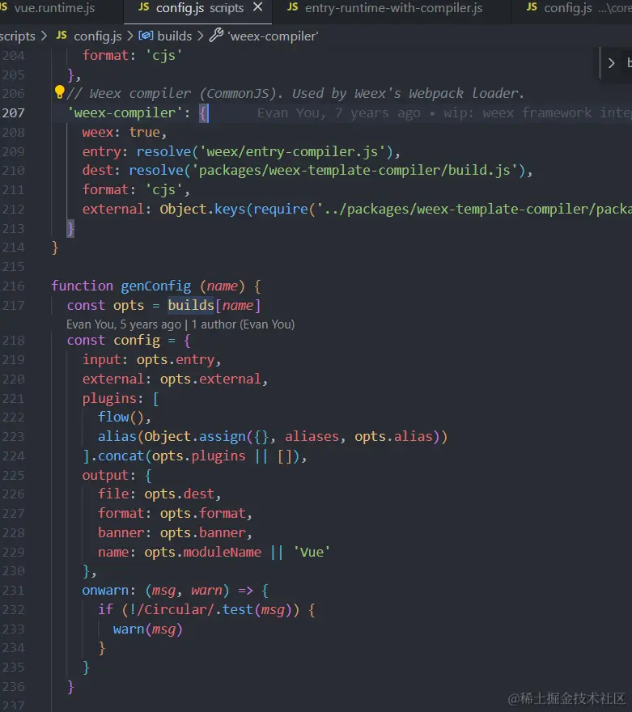Click the warn(msg) call on line 233

pos(147,629)
